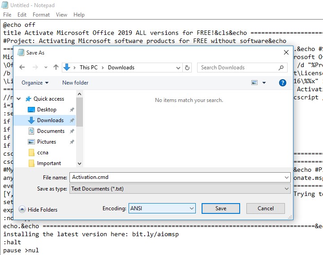Open the Important folder
Image resolution: width=323 pixels, height=255 pixels.
(49, 163)
